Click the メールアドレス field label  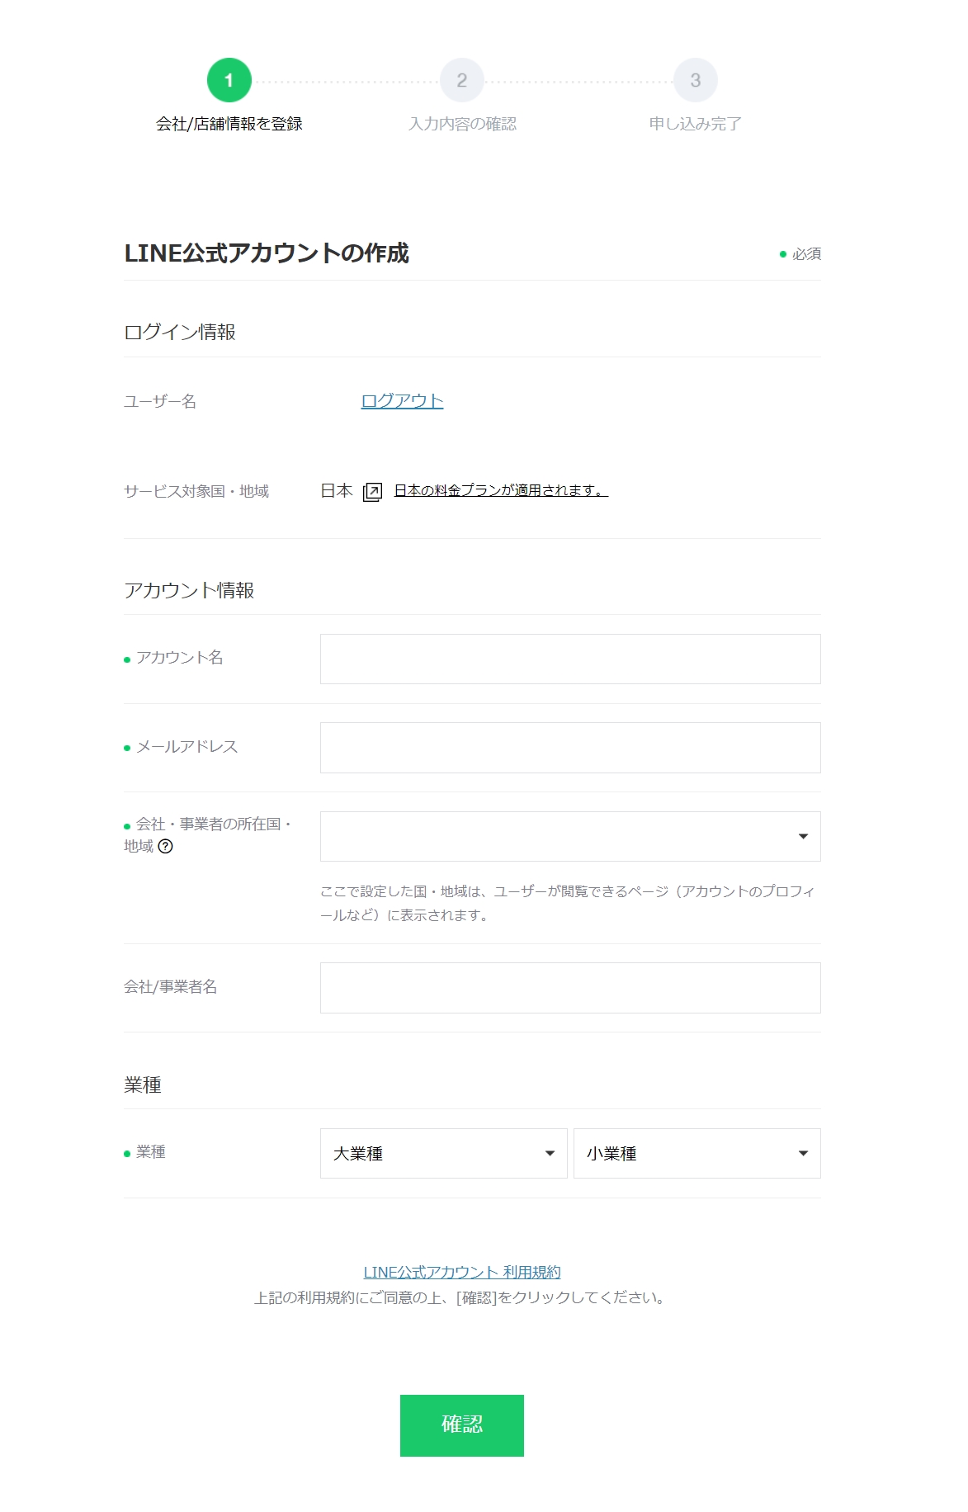pyautogui.click(x=187, y=747)
